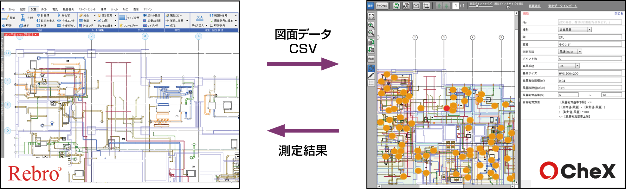This screenshot has height=189, width=626.
Task: Select the pencil edit tool
Action: 371,75
